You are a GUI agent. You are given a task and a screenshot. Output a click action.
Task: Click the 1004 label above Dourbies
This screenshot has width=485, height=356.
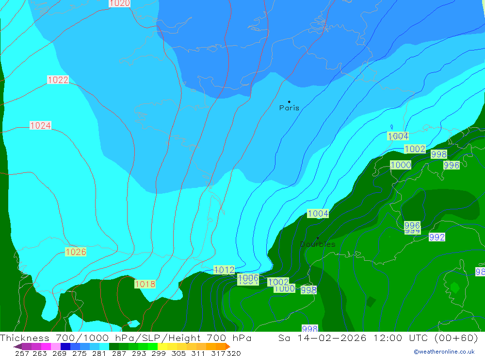318,214
